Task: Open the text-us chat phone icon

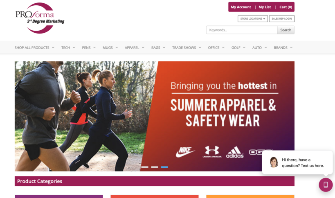Action: 326,185
